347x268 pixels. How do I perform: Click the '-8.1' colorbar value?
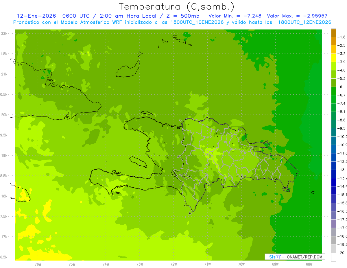click(342, 112)
